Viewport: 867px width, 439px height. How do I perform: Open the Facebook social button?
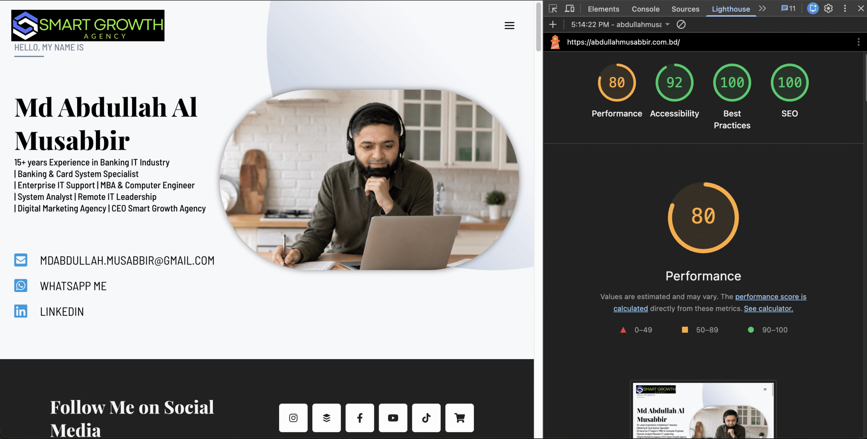point(360,418)
